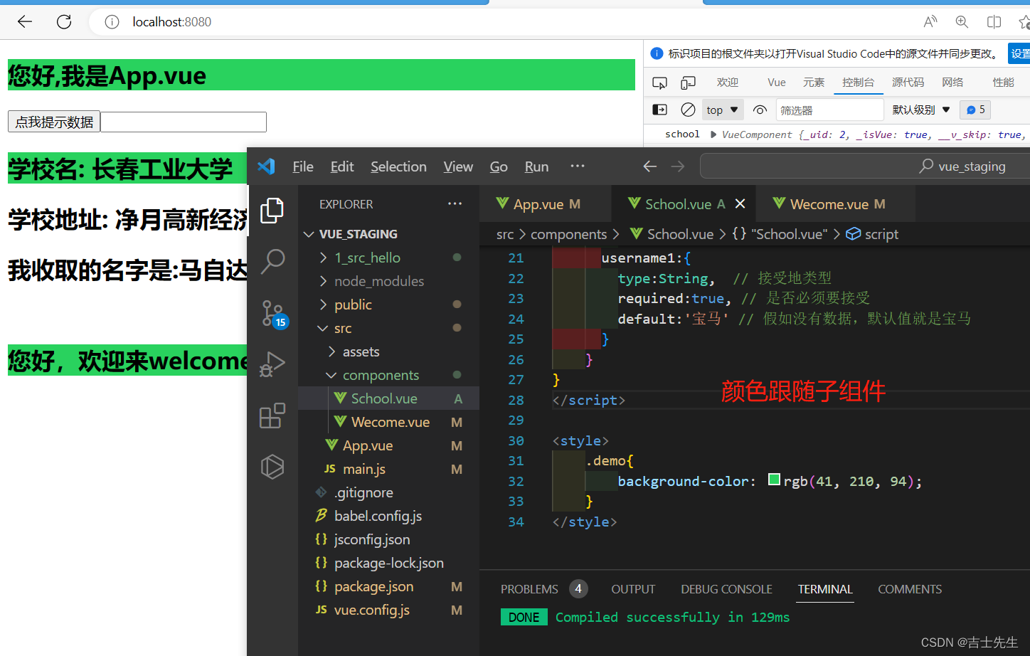
Task: Click the info icon in DevTools notification bar
Action: pos(657,53)
